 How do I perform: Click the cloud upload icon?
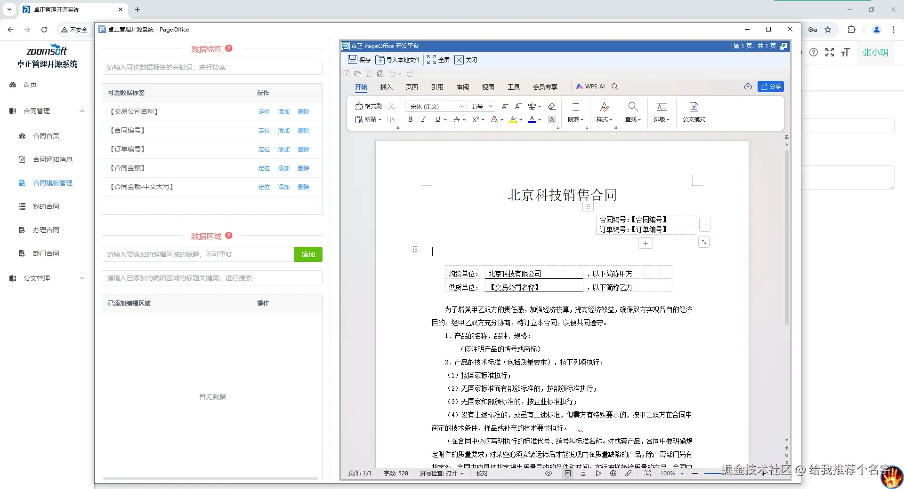click(x=748, y=87)
